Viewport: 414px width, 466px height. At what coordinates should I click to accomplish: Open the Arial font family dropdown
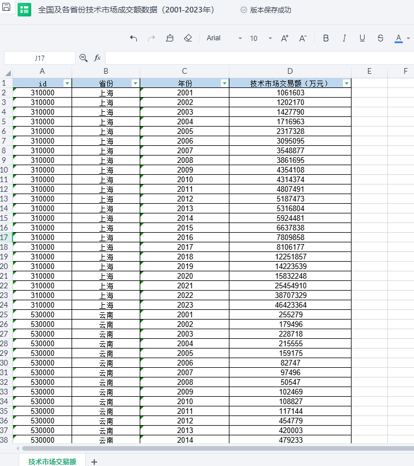(x=224, y=38)
